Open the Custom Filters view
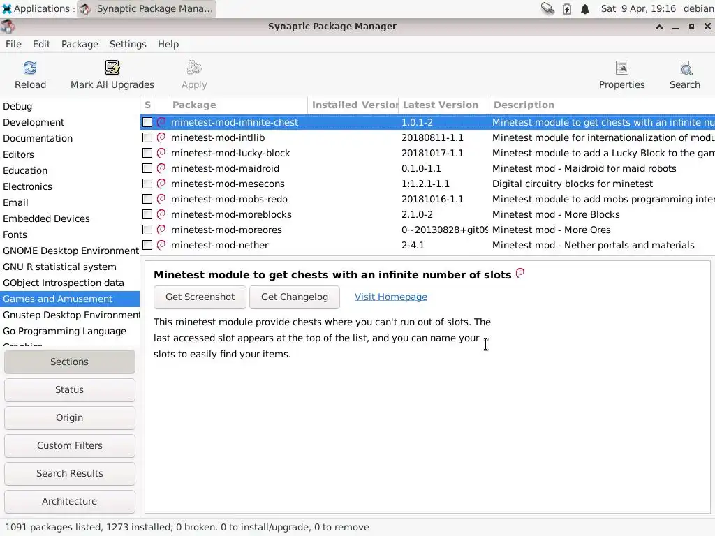The image size is (715, 536). [x=69, y=445]
